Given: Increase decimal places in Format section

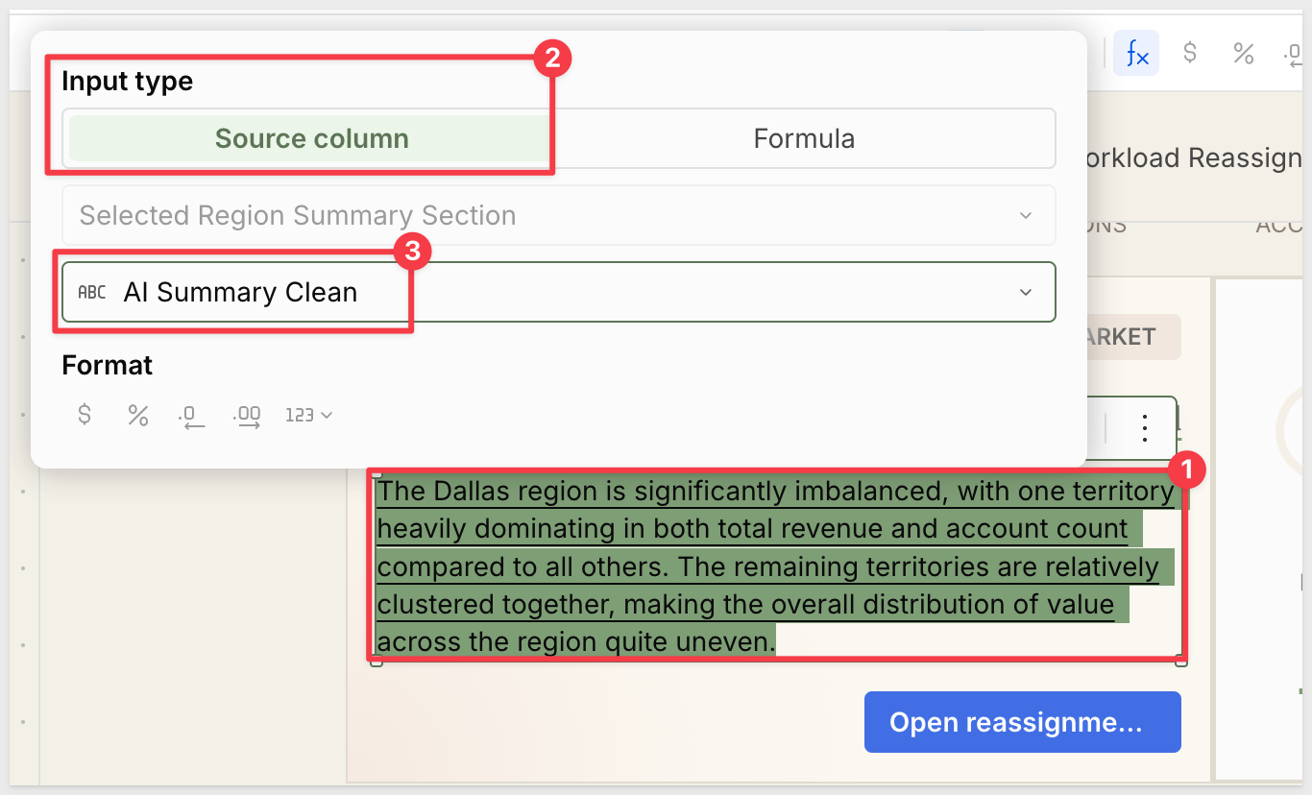Looking at the screenshot, I should click(x=247, y=415).
